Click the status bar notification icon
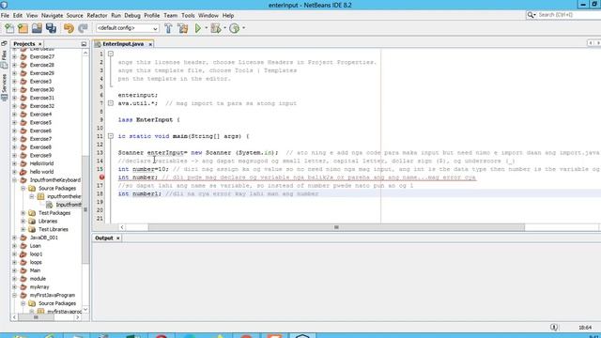Screen dimensions: 601x338 554,328
